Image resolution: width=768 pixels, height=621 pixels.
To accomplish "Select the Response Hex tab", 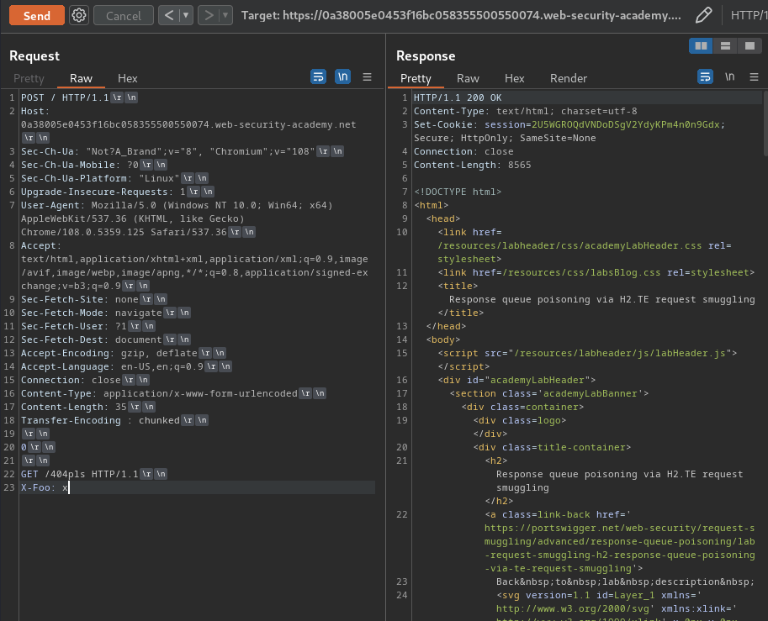I will coord(514,78).
